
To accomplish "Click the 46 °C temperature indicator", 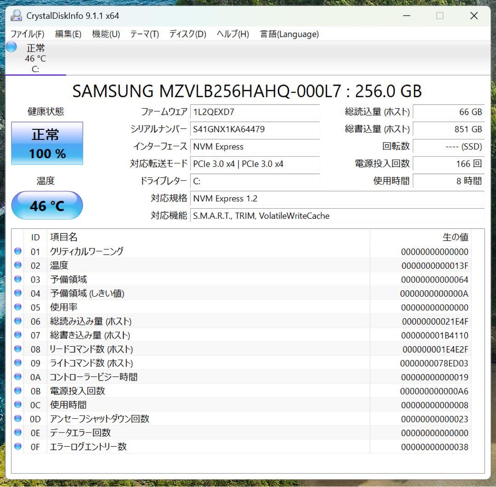I will point(47,205).
